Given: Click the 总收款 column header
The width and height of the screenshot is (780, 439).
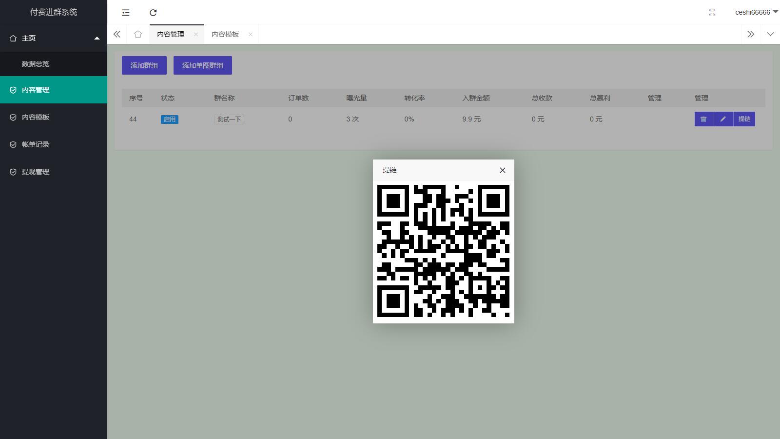Looking at the screenshot, I should (x=542, y=98).
